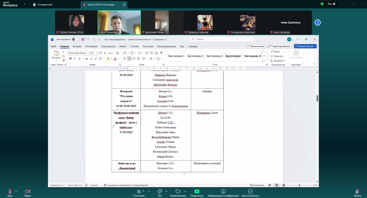This screenshot has height=198, width=367.
Task: Open the Рецензирование ribbon tab
Action: point(167,46)
